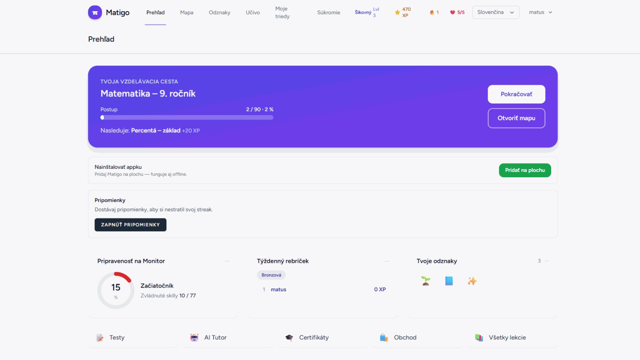Click the AI Tutor robot icon

[x=194, y=338]
